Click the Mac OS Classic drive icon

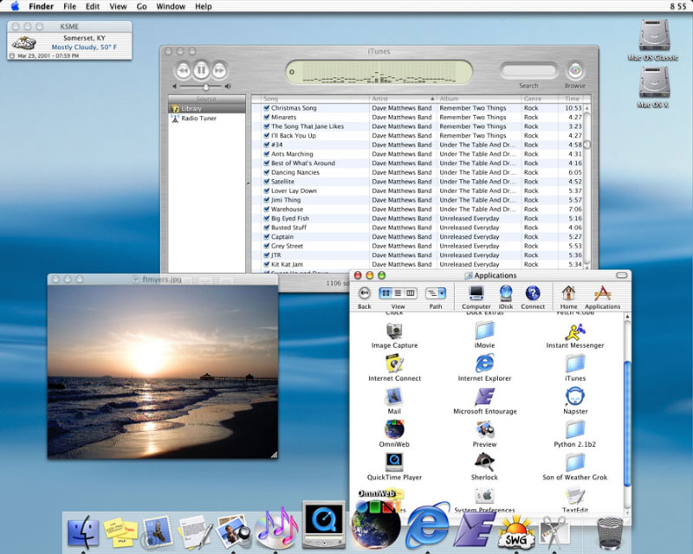pos(653,36)
